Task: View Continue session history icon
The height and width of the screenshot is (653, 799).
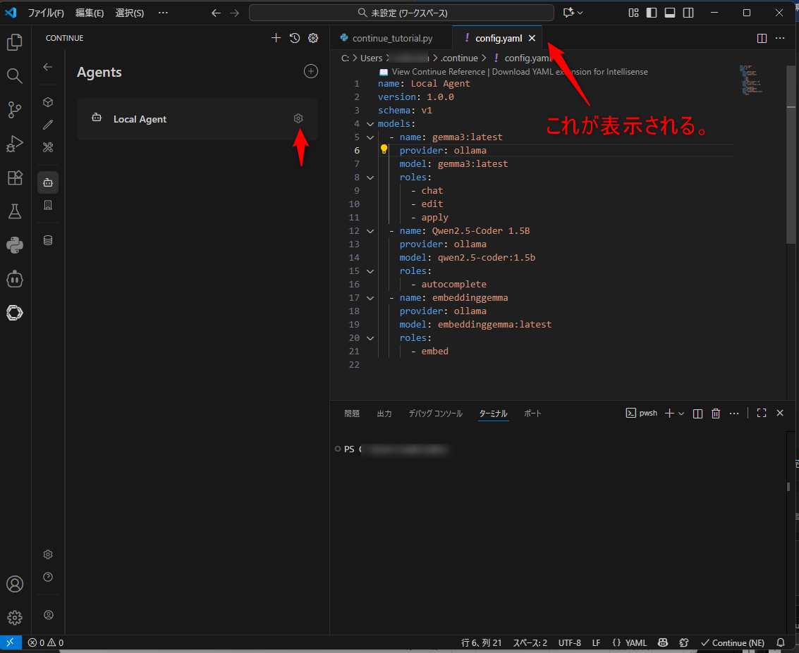Action: coord(295,38)
